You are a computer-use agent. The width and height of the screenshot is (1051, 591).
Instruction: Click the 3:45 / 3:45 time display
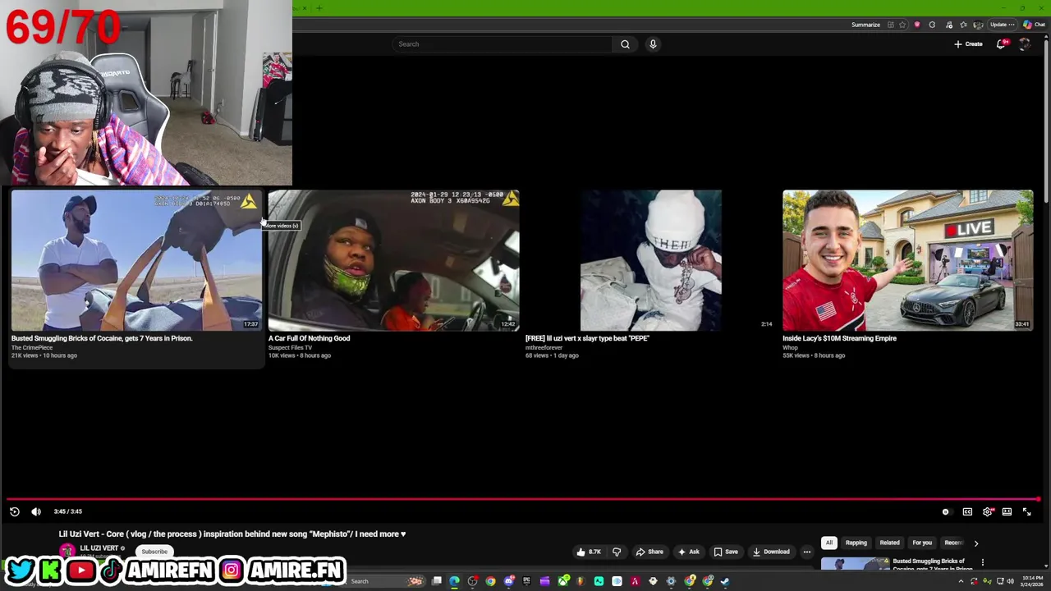tap(68, 511)
